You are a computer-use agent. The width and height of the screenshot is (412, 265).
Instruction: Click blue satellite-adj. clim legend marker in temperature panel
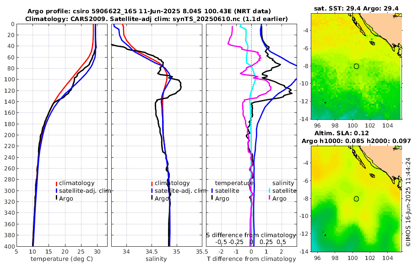pos(56,191)
